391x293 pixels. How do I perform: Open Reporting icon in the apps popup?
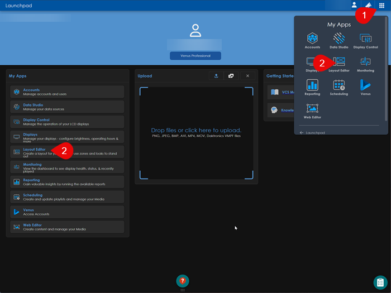(x=312, y=87)
